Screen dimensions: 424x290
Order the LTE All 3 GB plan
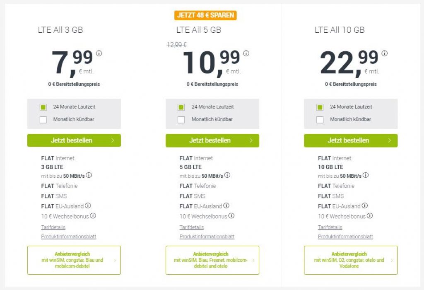pos(74,140)
